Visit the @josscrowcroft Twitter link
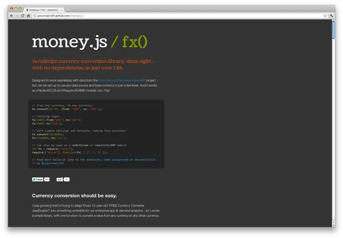This screenshot has height=238, width=343. click(x=53, y=163)
